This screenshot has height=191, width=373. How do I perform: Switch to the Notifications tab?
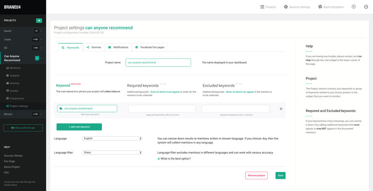point(118,47)
